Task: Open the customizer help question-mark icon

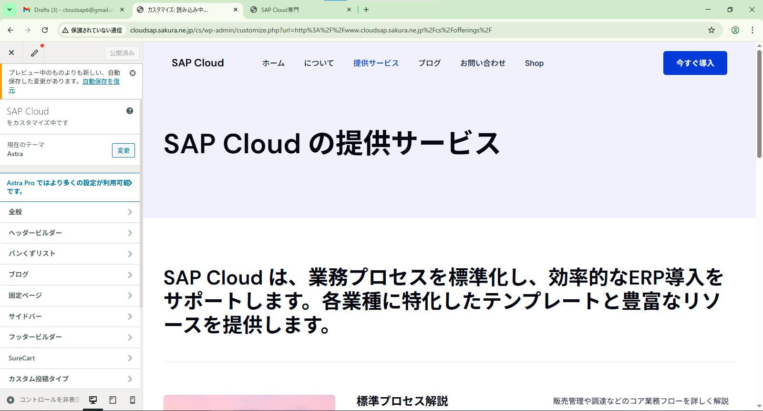Action: 130,111
